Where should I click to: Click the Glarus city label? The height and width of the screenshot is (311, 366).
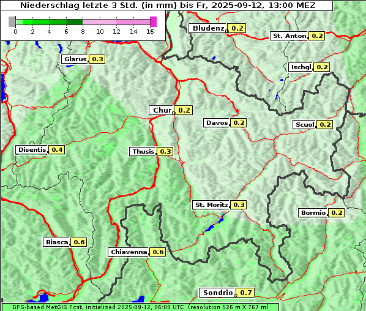point(75,59)
